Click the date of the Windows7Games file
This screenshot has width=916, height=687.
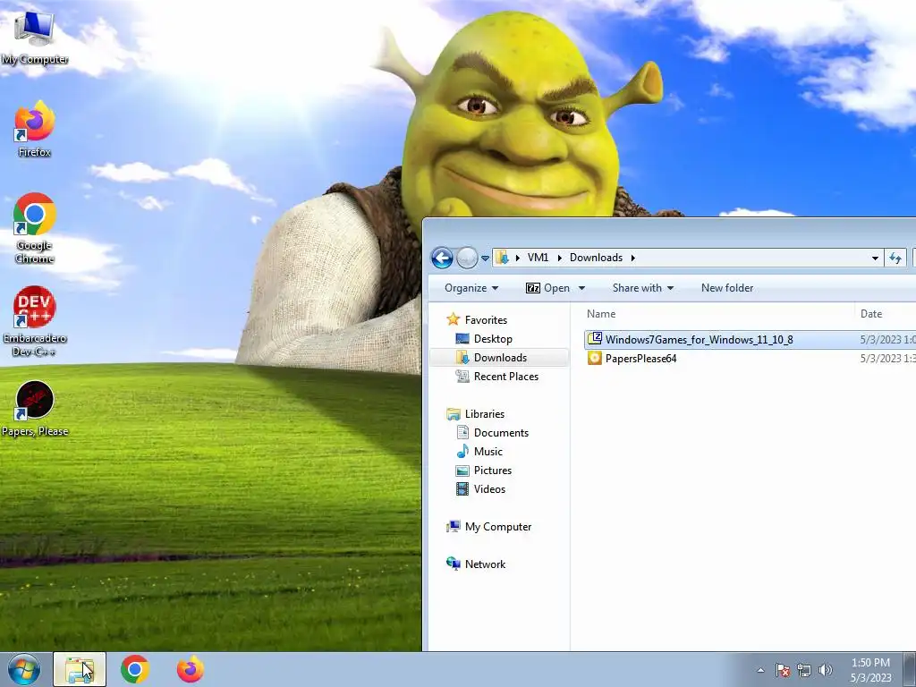[x=887, y=339]
